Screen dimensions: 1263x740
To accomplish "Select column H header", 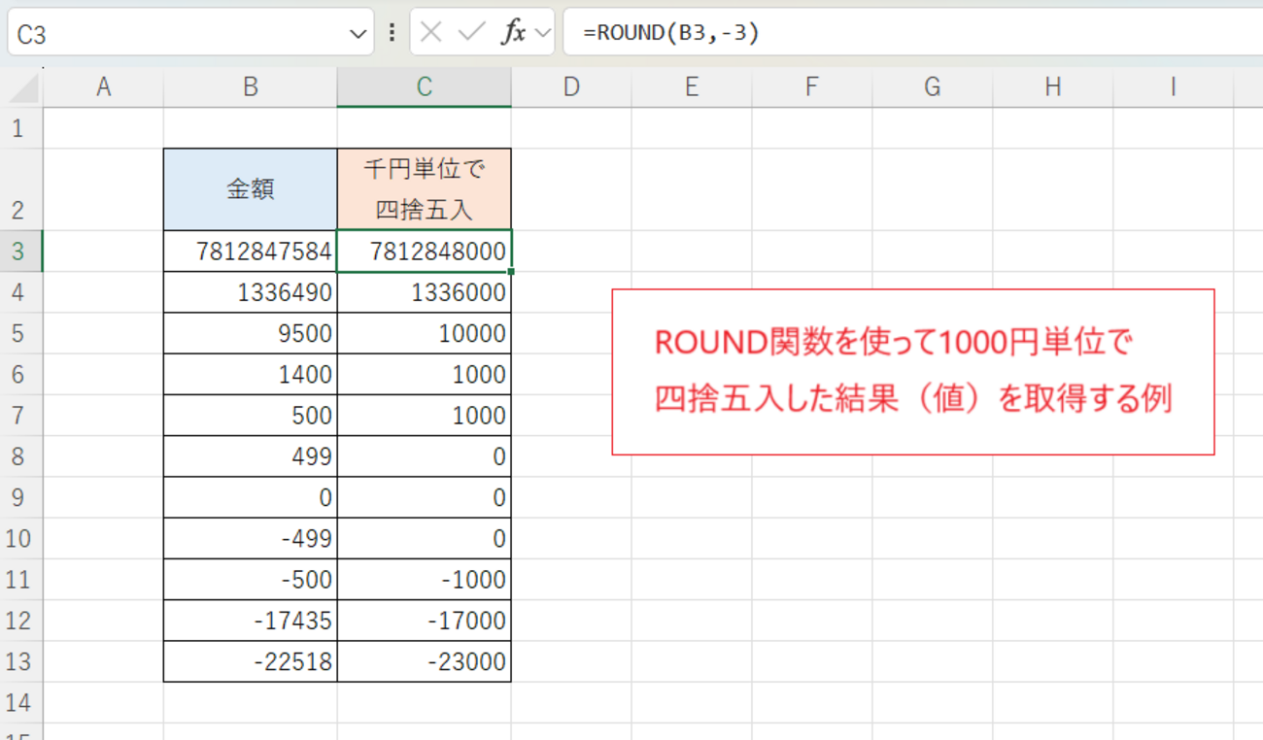I will coord(1053,87).
